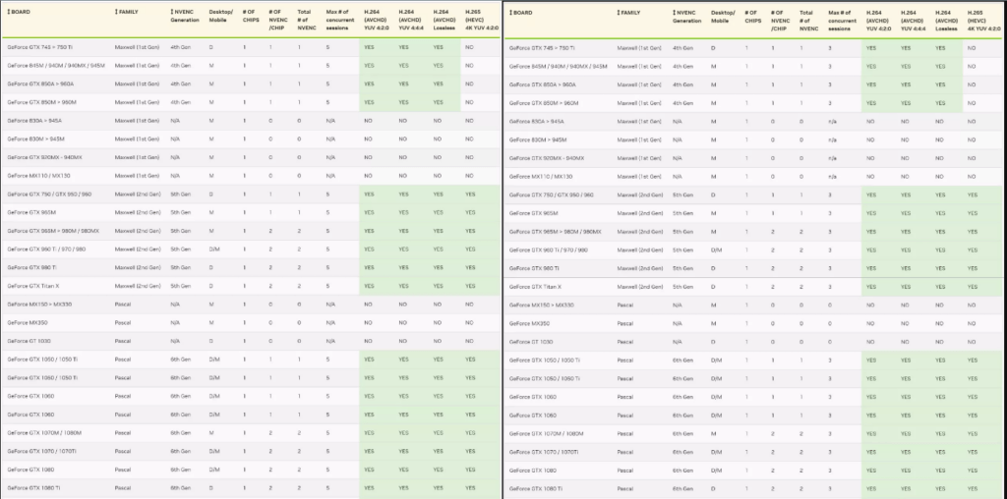The width and height of the screenshot is (1007, 499).
Task: Select 'GeForce GTX 980 Ti' in left table
Action: pos(31,267)
